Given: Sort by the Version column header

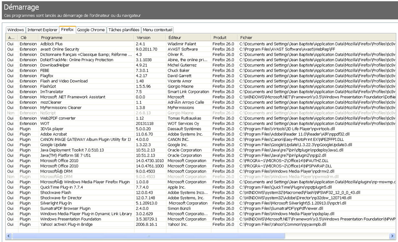Looking at the screenshot, I should 150,37.
